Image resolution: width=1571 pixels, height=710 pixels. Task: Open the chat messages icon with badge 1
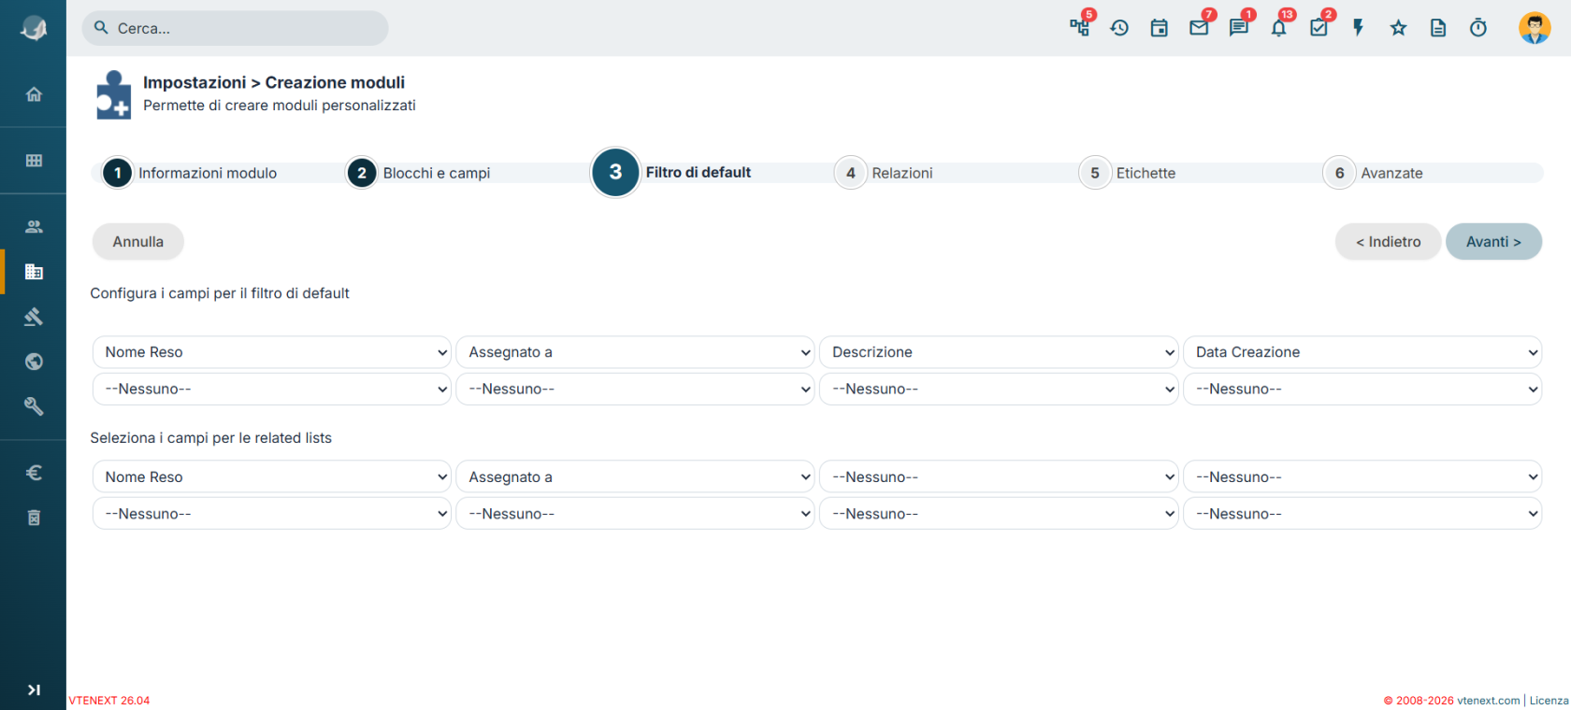click(x=1239, y=28)
